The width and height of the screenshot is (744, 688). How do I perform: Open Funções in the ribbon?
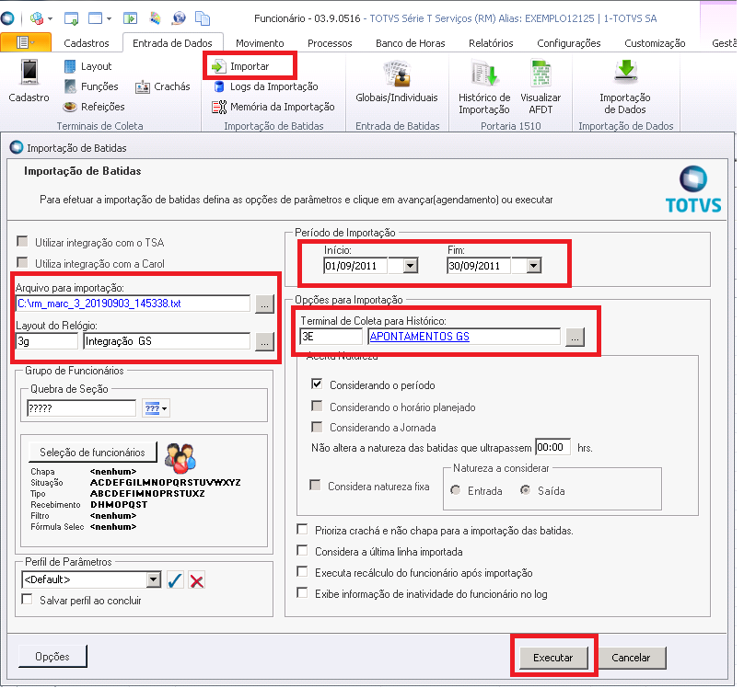(x=91, y=86)
